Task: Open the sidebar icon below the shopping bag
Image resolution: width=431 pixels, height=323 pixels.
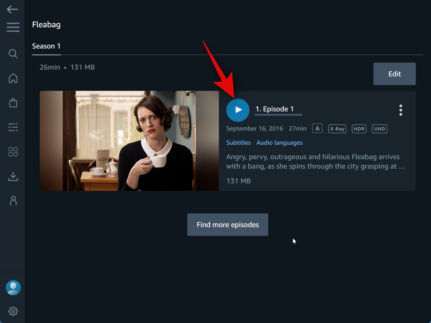Action: pyautogui.click(x=13, y=127)
